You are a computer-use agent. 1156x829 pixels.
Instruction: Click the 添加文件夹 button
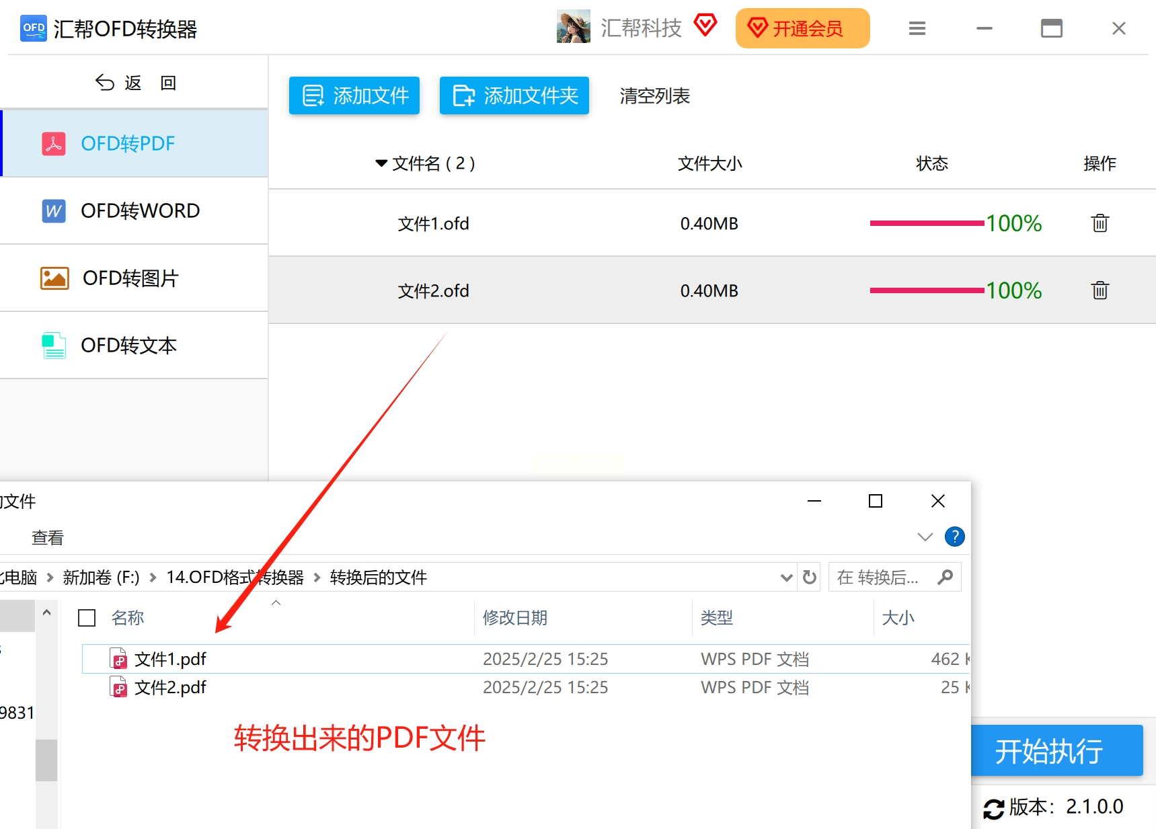pos(514,95)
